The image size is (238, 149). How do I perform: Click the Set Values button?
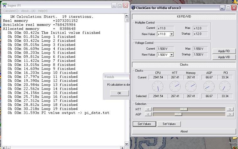coord(169,124)
